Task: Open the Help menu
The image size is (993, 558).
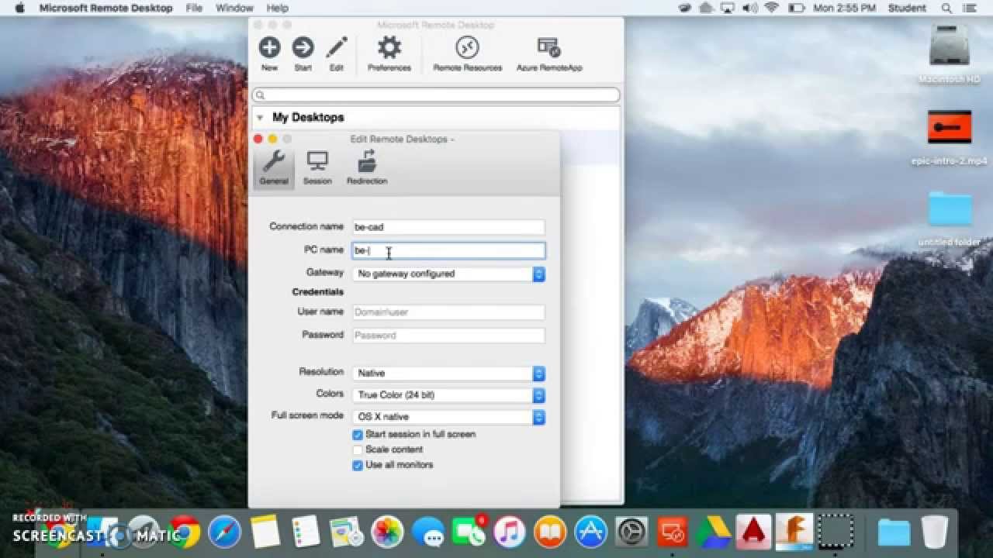Action: [277, 8]
